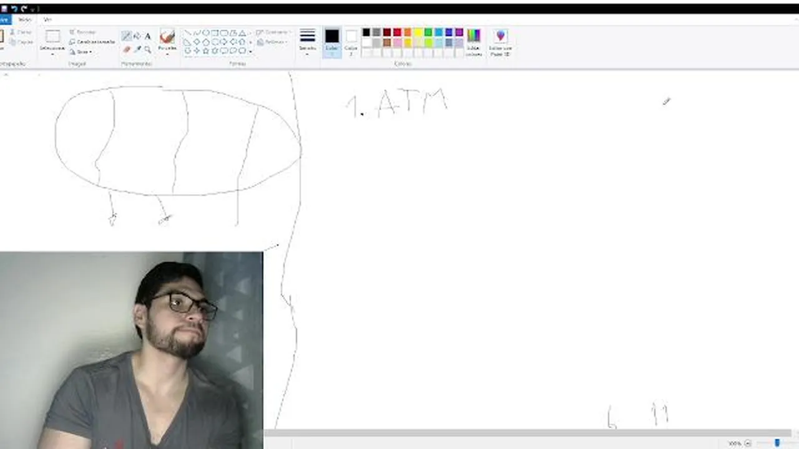The image size is (799, 449).
Task: Open the Editar cores color editor
Action: click(x=474, y=42)
